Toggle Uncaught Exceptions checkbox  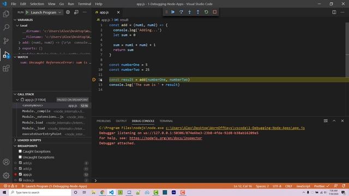click(20, 157)
